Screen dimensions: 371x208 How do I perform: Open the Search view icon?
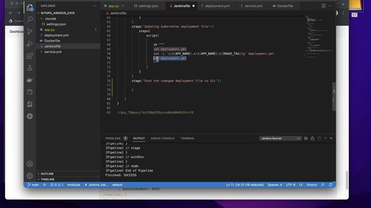30,19
